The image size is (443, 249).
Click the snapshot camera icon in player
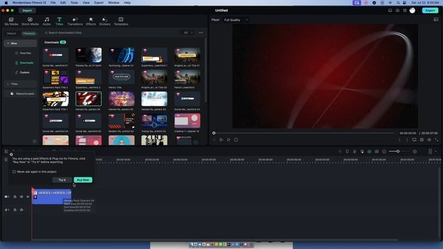(422, 140)
